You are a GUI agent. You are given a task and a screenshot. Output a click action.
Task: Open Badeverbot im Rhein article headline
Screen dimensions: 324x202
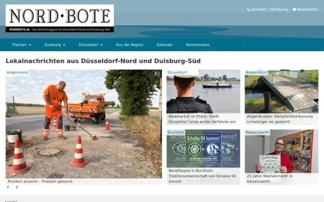coord(202,119)
